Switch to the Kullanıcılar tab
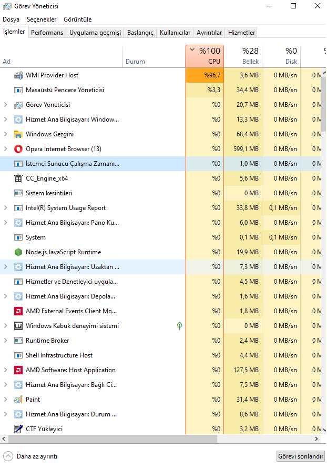Image resolution: width=327 pixels, height=468 pixels. [175, 33]
